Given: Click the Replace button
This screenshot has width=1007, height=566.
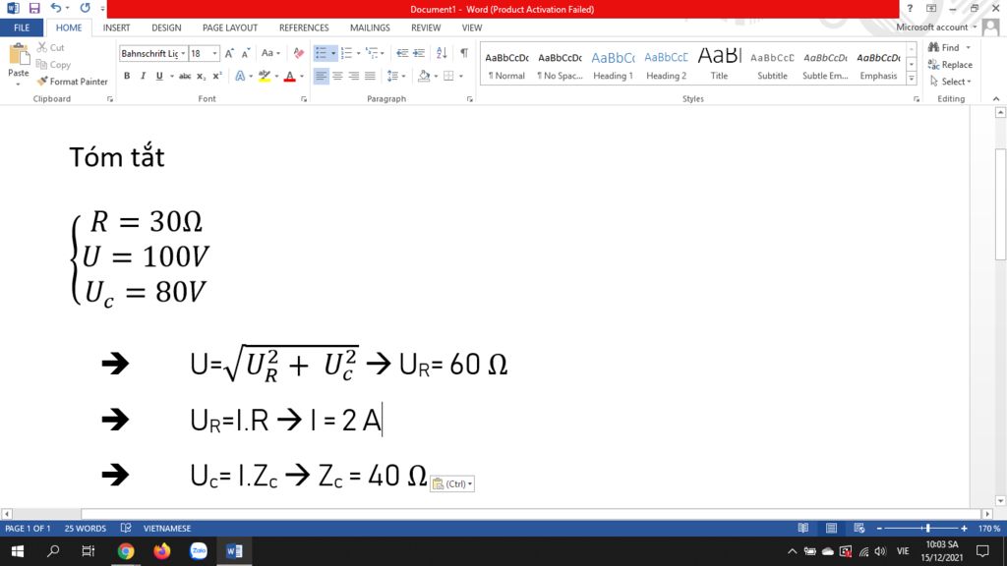Looking at the screenshot, I should point(951,64).
